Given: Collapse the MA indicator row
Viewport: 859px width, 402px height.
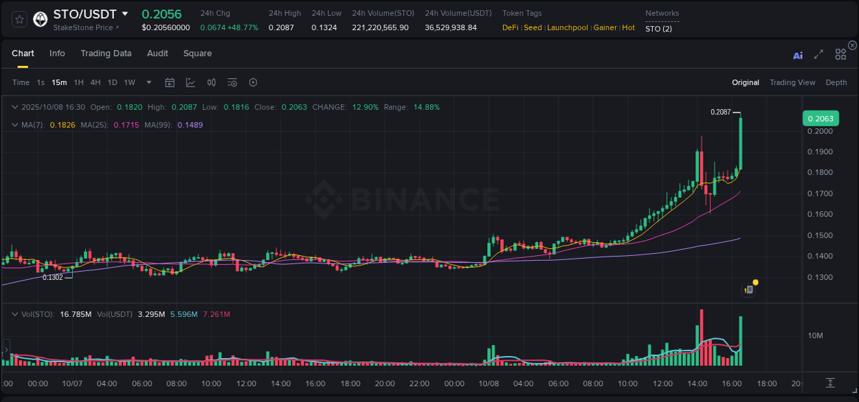Looking at the screenshot, I should [x=15, y=125].
